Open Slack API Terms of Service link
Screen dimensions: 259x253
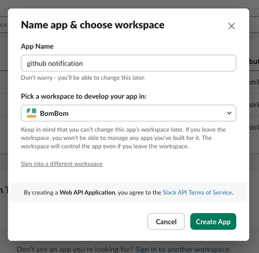point(197,192)
